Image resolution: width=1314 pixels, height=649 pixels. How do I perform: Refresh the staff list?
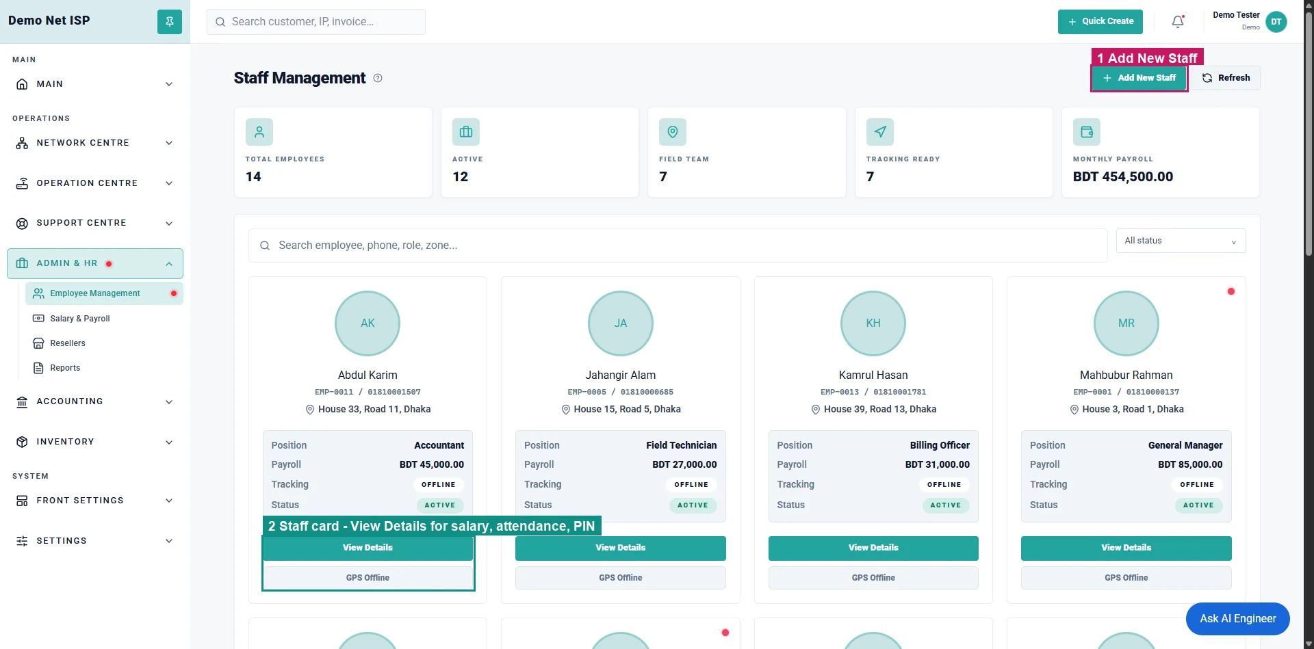(x=1226, y=78)
